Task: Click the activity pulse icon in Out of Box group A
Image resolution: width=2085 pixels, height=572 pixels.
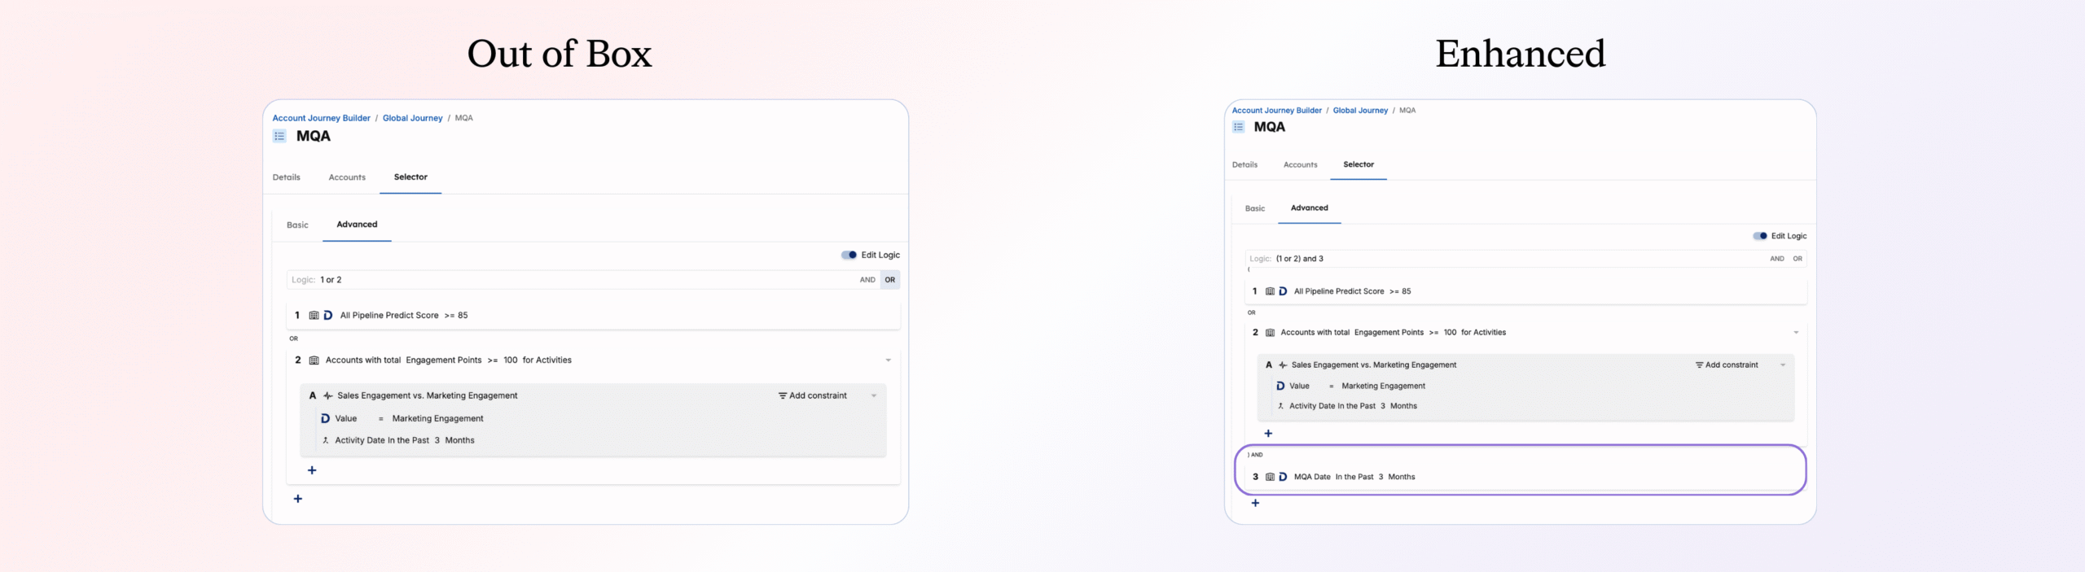Action: tap(327, 395)
